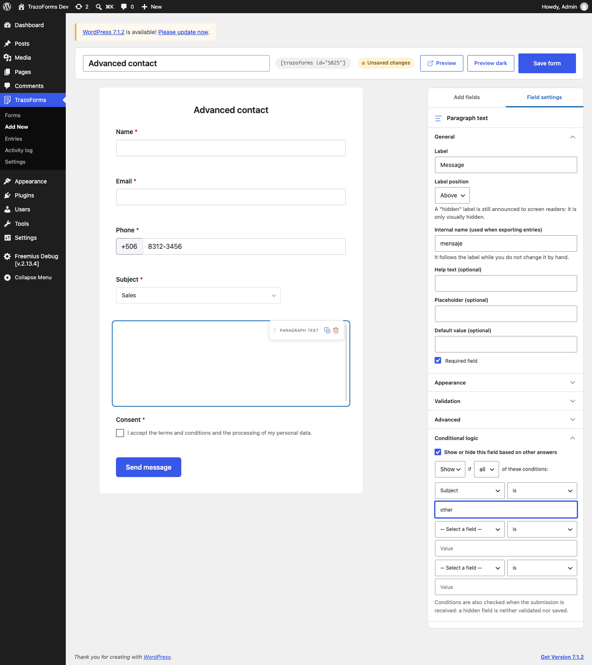Grab the Paragraph text drag handle

coord(275,330)
